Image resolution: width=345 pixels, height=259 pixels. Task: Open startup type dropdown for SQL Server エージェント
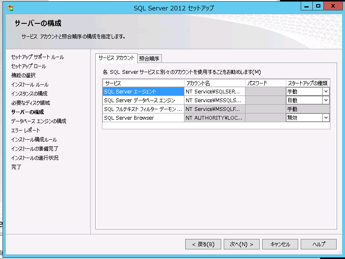326,91
